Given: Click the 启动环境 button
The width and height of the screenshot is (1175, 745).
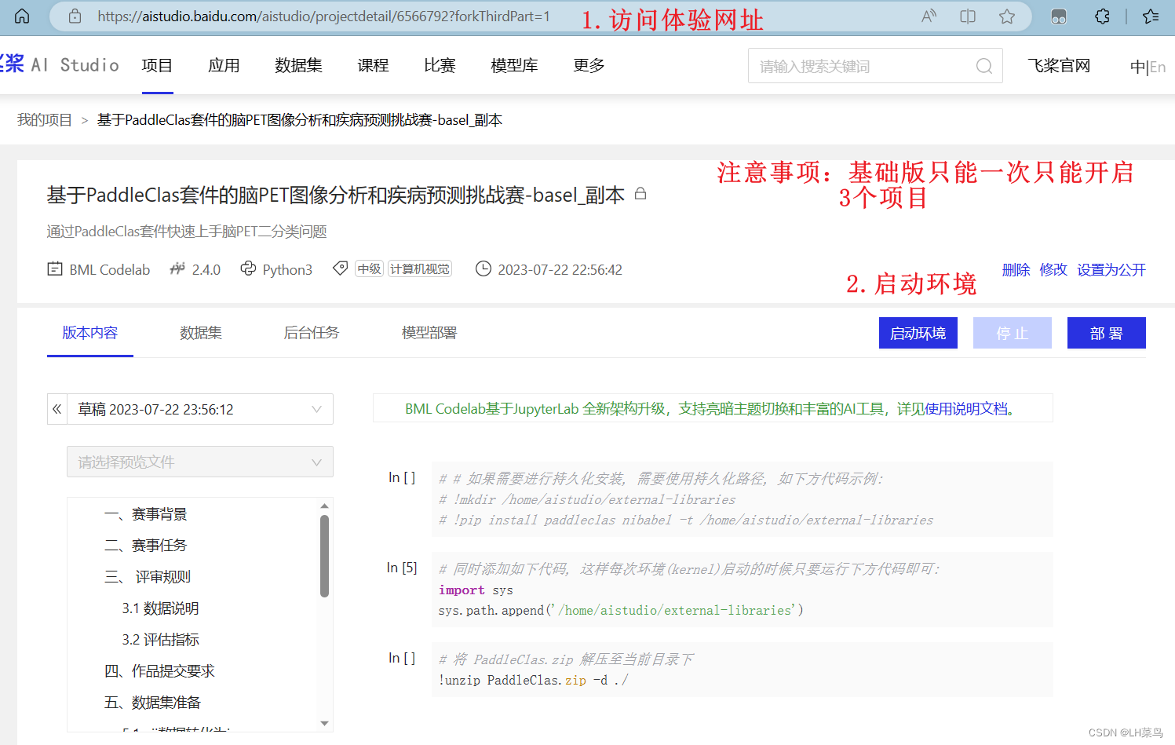Looking at the screenshot, I should pyautogui.click(x=918, y=333).
